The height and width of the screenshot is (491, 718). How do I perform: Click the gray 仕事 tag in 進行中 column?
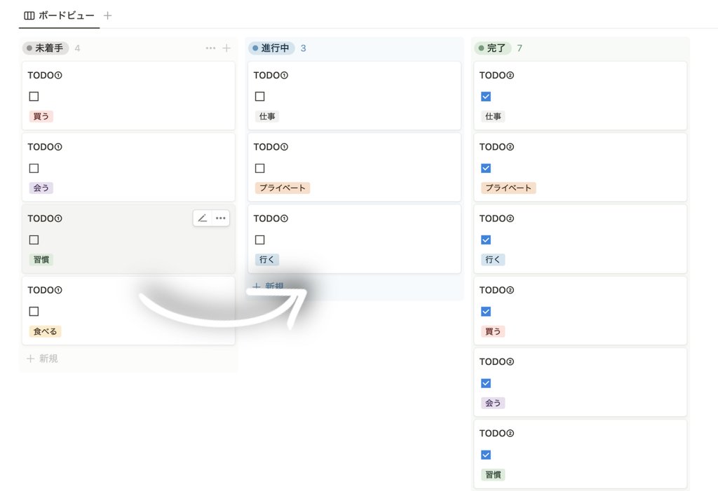coord(267,116)
